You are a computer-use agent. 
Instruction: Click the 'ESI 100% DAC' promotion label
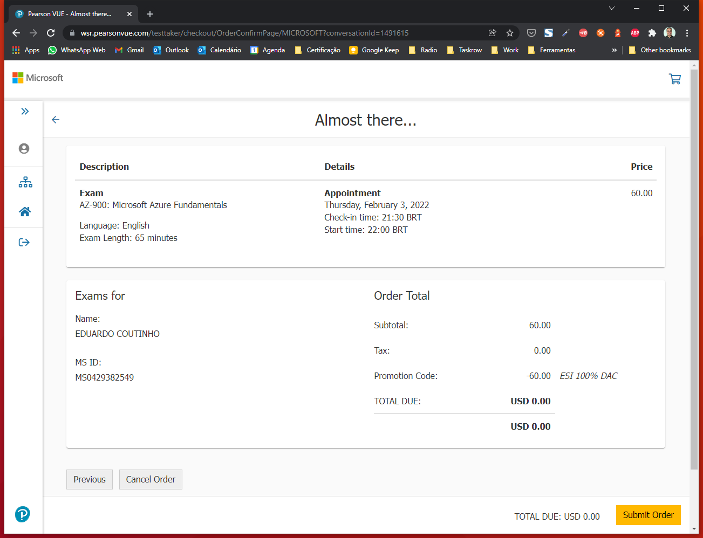pos(589,376)
